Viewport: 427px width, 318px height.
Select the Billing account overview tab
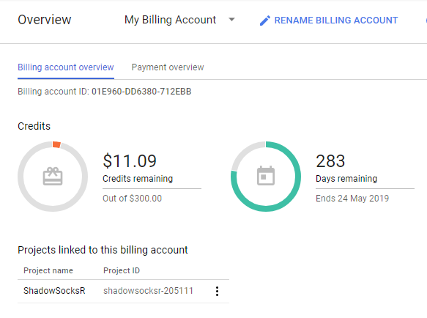click(66, 67)
